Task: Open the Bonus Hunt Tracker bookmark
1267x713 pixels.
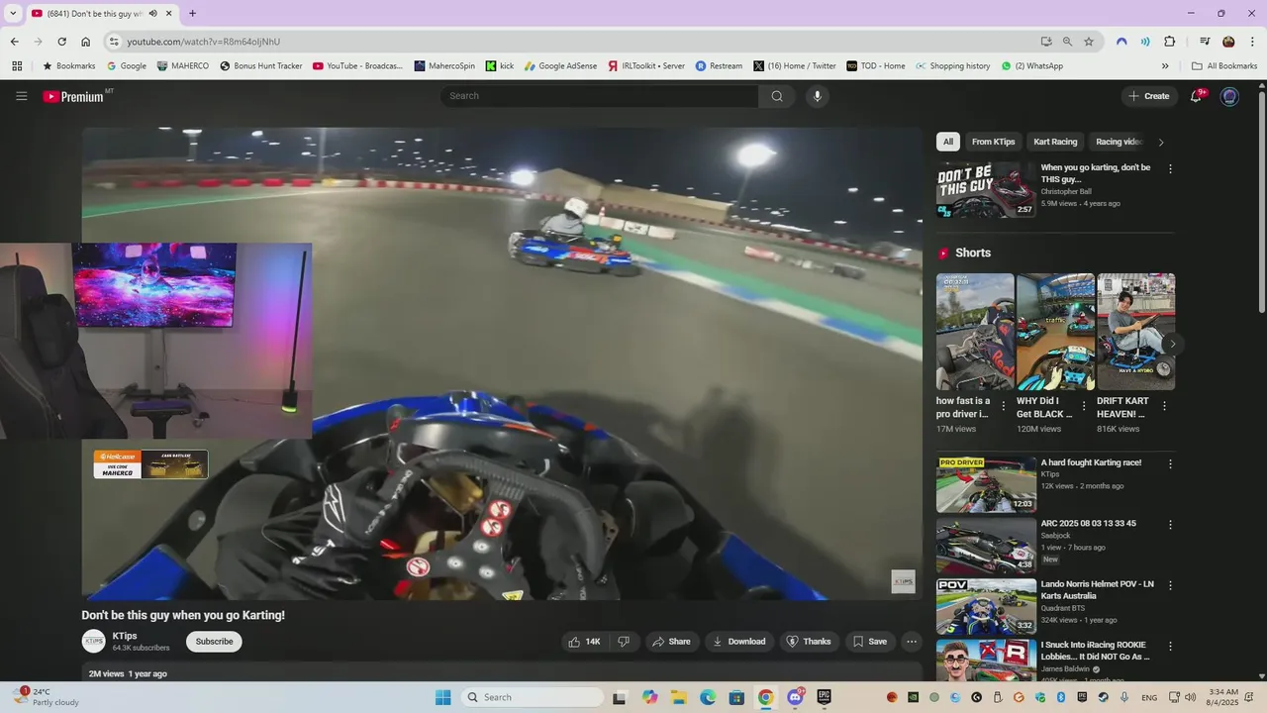Action: (261, 66)
